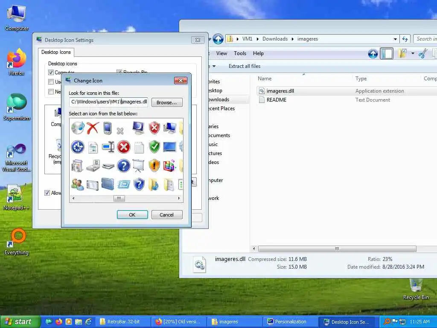Pick the two users people icon
The width and height of the screenshot is (437, 328).
78,184
